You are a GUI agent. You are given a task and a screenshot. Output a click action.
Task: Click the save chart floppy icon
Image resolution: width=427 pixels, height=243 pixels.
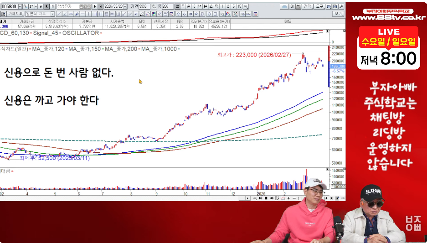[335, 6]
